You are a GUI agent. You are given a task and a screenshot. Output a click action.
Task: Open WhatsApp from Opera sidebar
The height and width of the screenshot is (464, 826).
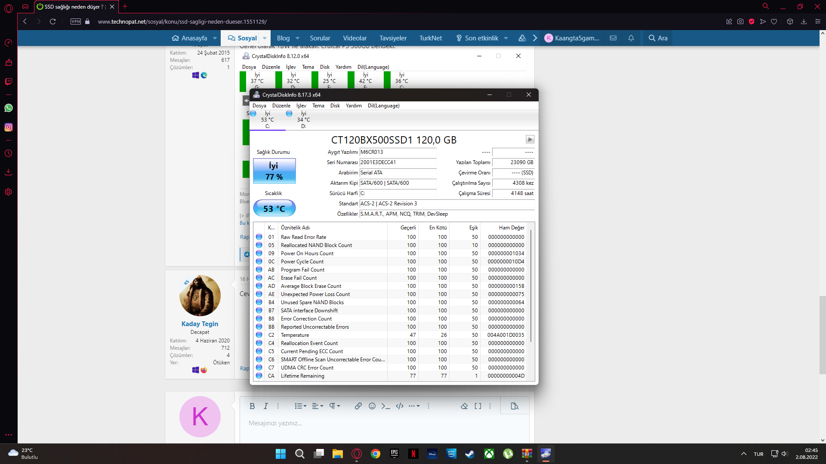coord(9,108)
